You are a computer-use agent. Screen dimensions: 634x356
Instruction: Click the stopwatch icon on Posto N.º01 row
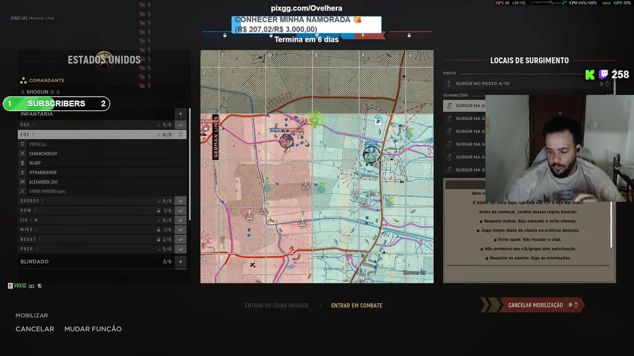point(607,84)
